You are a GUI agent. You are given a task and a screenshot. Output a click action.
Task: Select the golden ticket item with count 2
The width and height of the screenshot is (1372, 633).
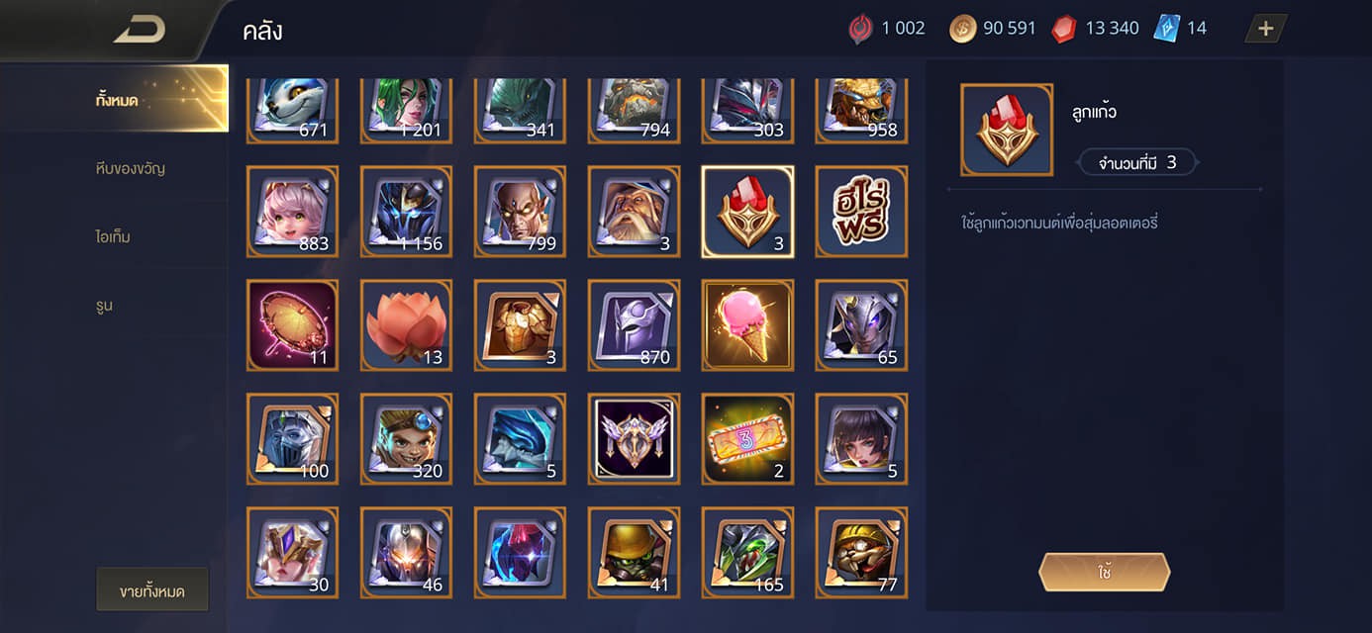tap(747, 439)
